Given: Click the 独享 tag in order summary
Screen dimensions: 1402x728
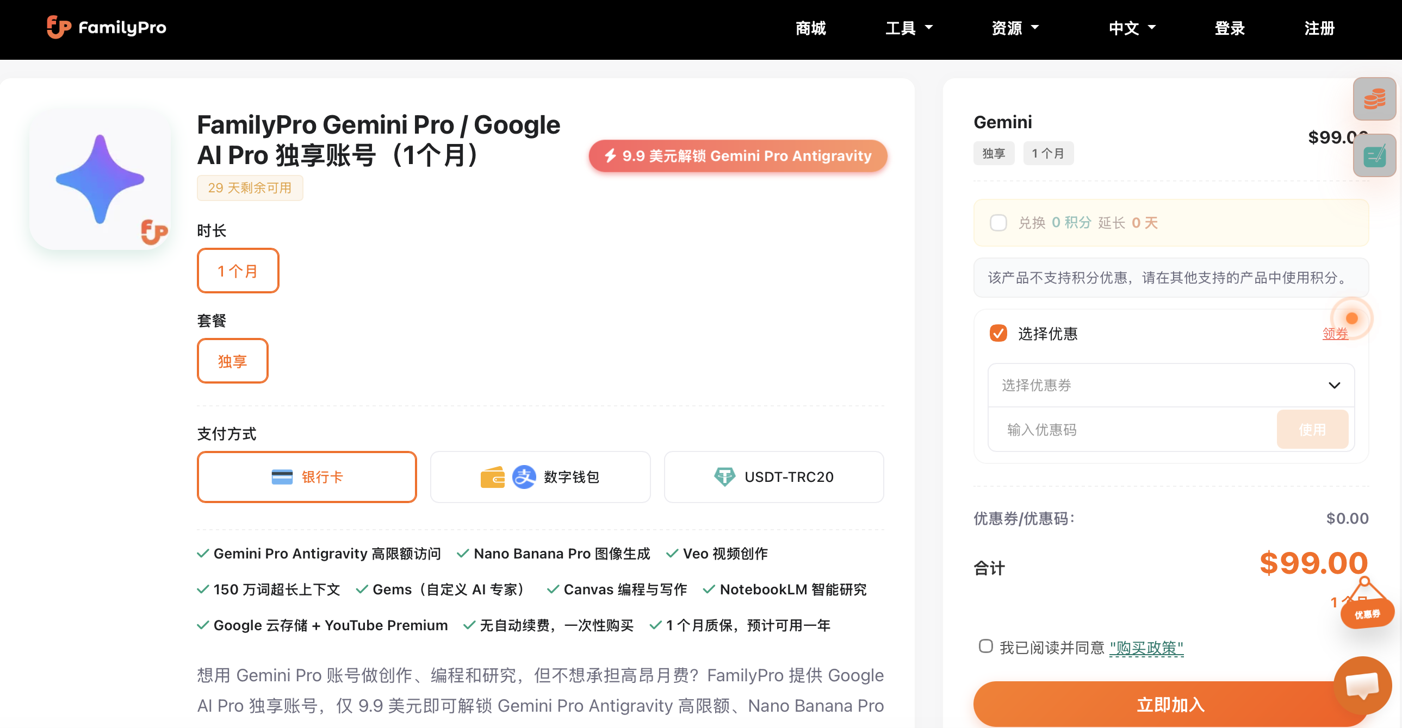Looking at the screenshot, I should pyautogui.click(x=993, y=153).
